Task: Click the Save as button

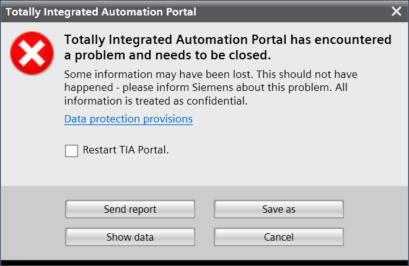Action: click(x=279, y=209)
